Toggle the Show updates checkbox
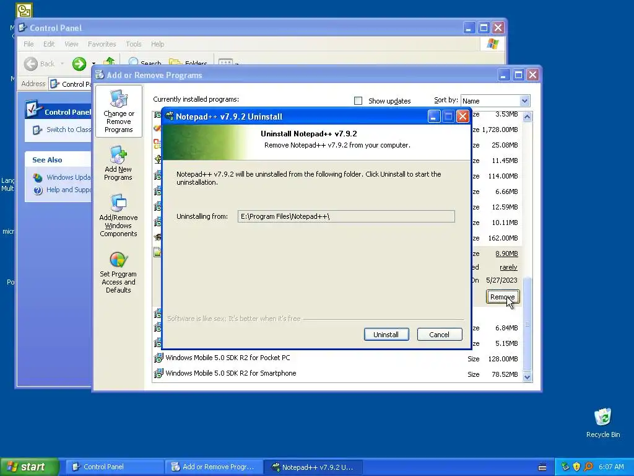The image size is (634, 476). coord(358,101)
